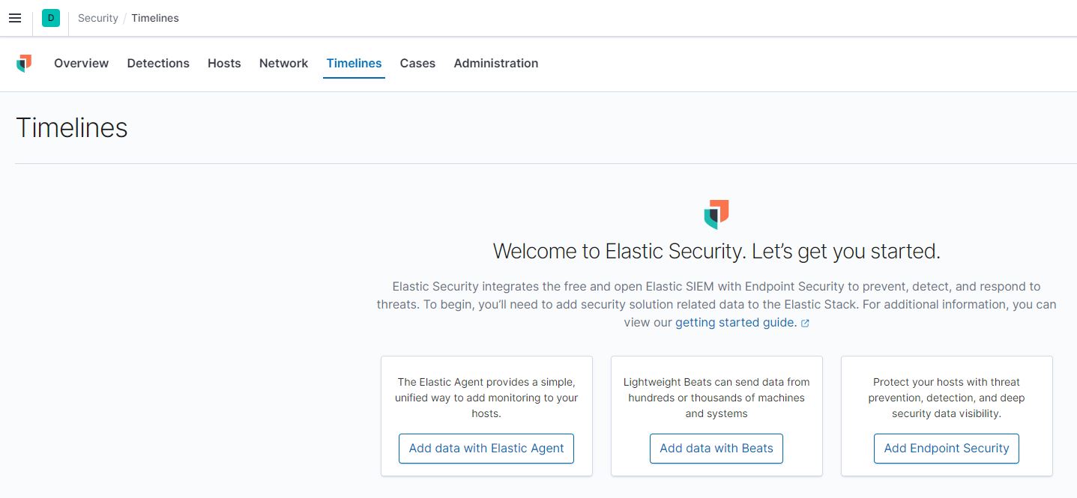Click Add data with Elastic Agent
Image resolution: width=1077 pixels, height=498 pixels.
click(486, 448)
